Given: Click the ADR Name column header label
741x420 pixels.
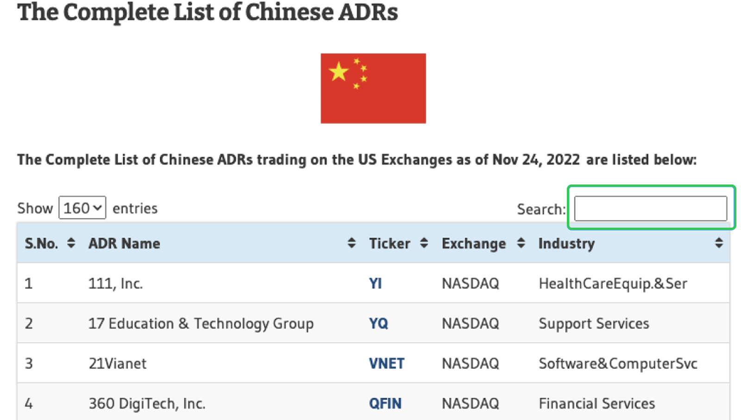Looking at the screenshot, I should click(x=124, y=243).
